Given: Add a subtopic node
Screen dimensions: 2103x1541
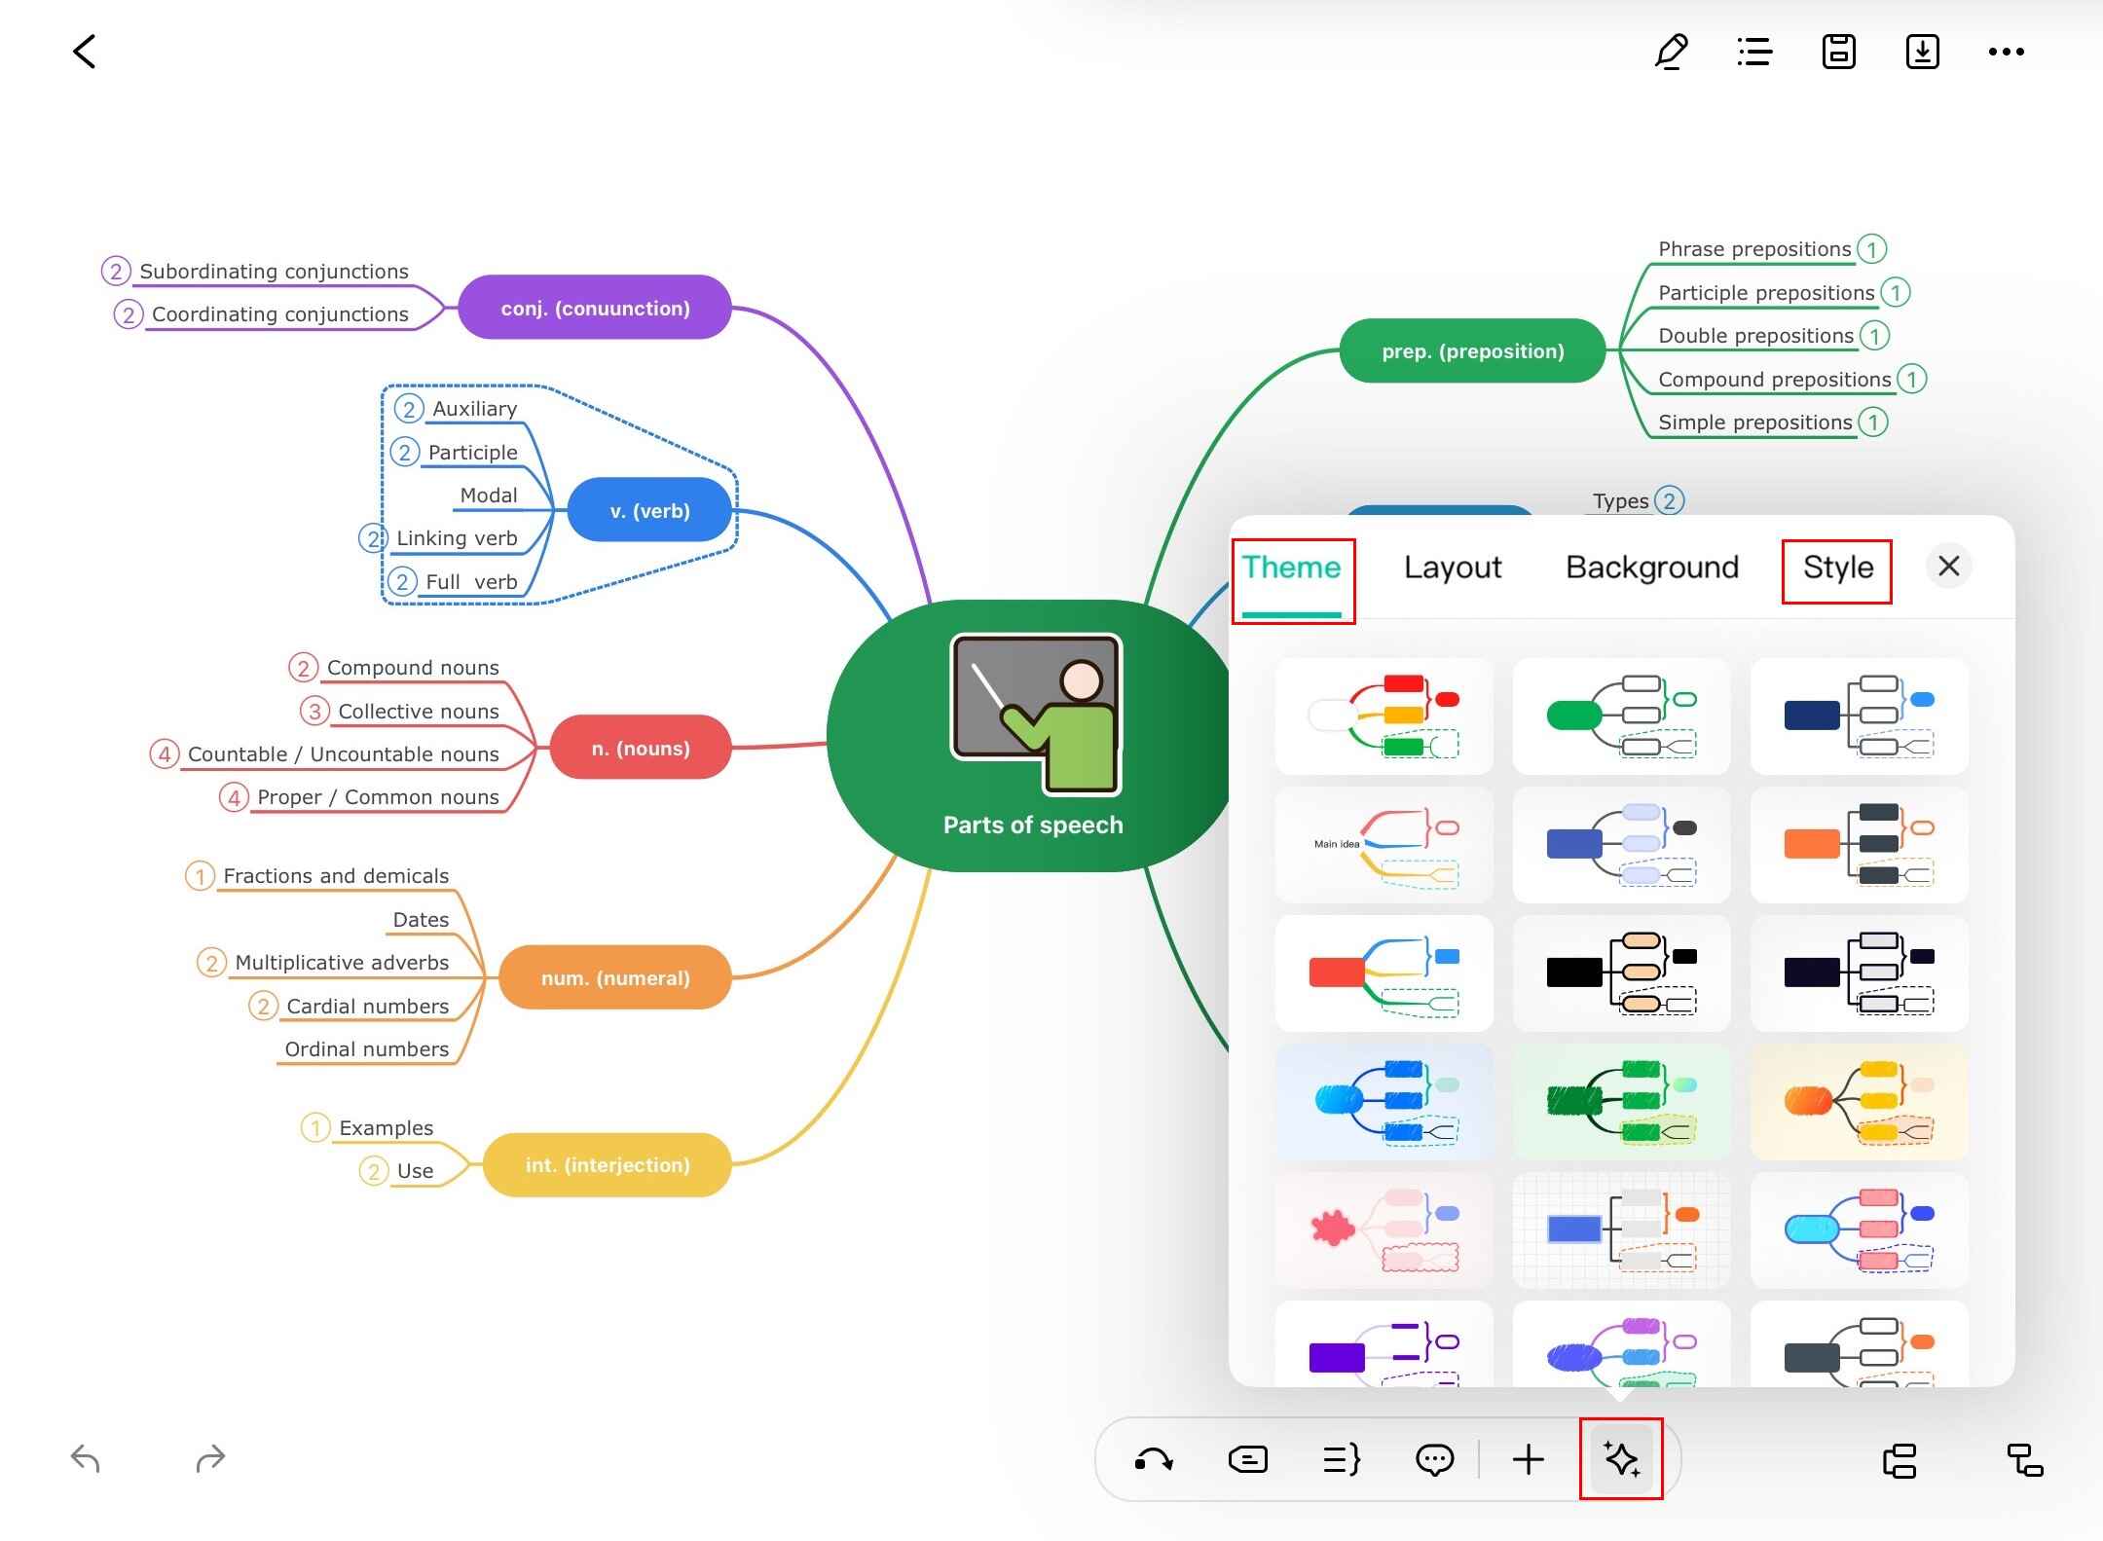Looking at the screenshot, I should (x=2025, y=1460).
